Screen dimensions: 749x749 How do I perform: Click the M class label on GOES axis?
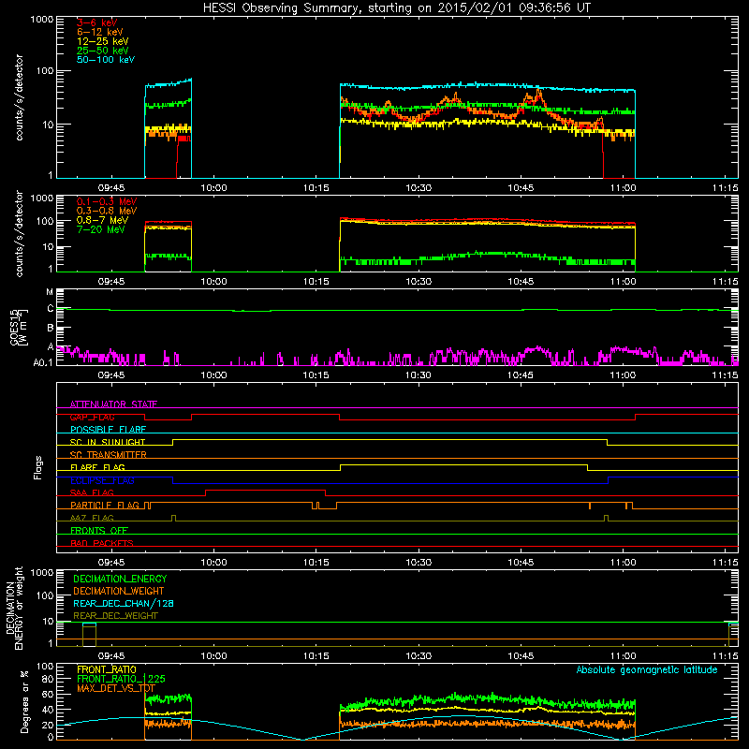click(50, 292)
